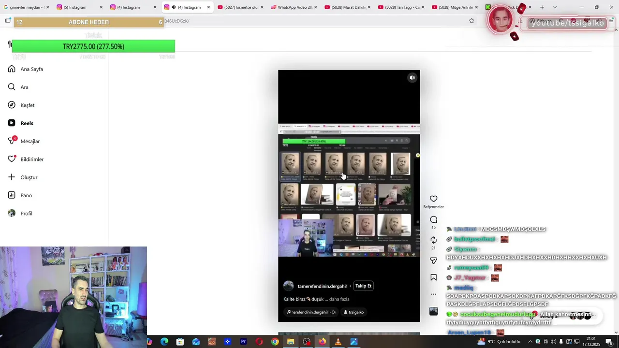
Task: Open Google Chrome from taskbar
Action: tap(275, 342)
